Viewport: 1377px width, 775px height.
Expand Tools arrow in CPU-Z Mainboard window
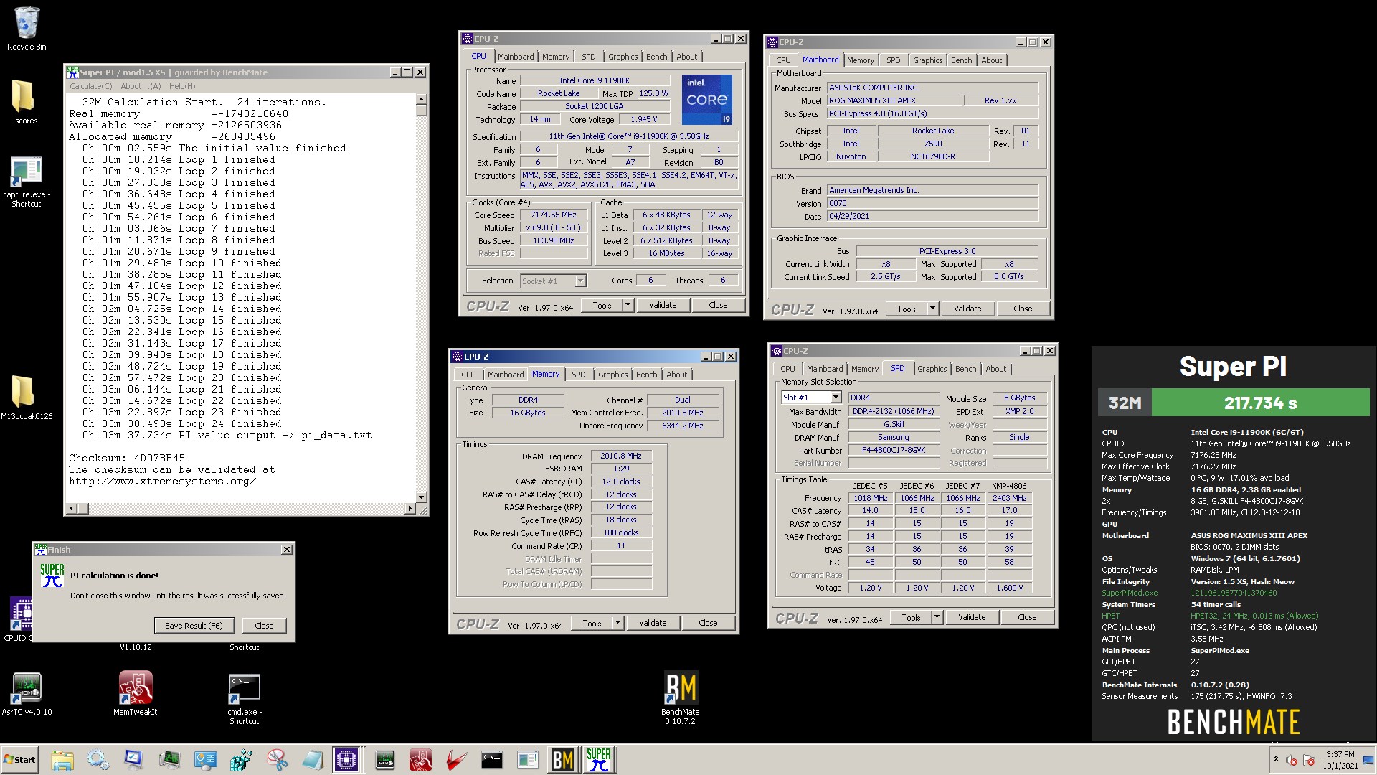932,309
